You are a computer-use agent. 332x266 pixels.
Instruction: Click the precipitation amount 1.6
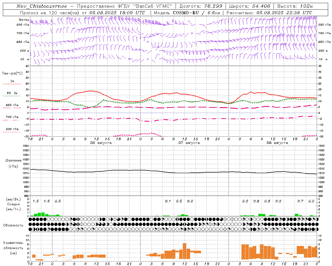[x=47, y=201]
